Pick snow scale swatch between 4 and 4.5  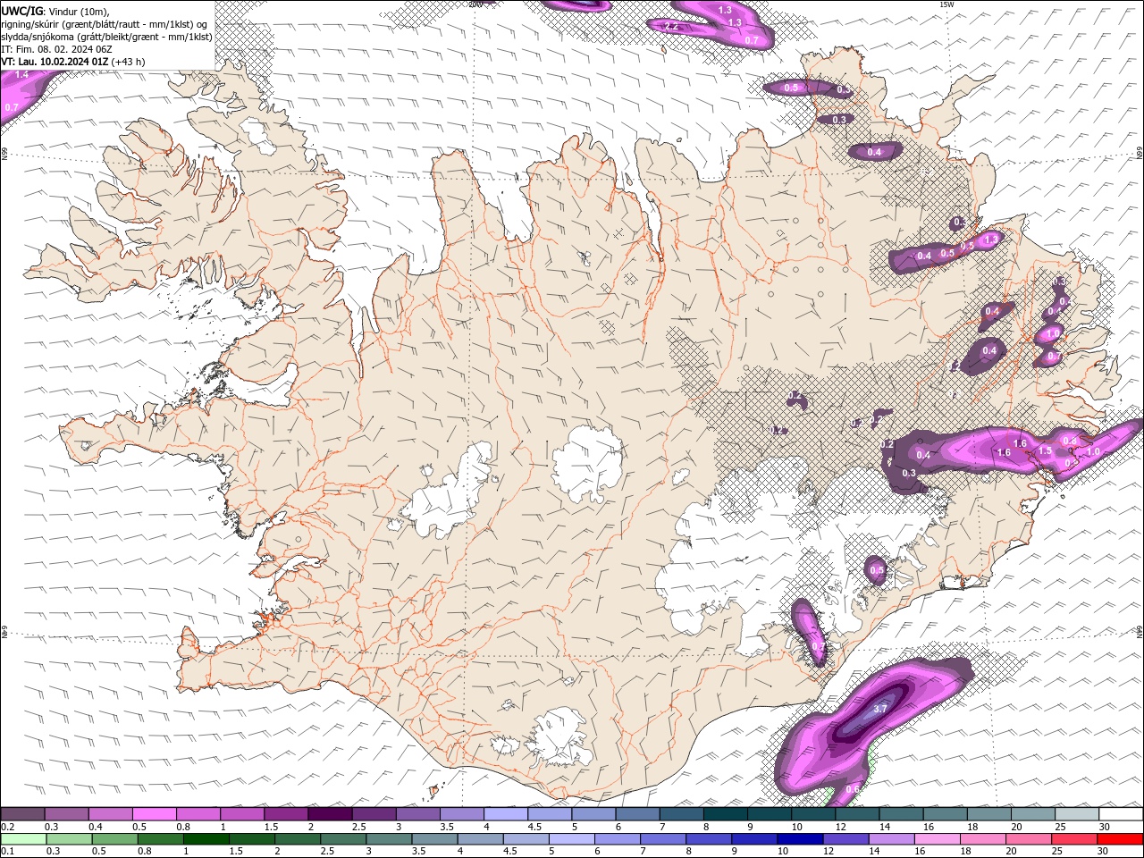pos(506,814)
